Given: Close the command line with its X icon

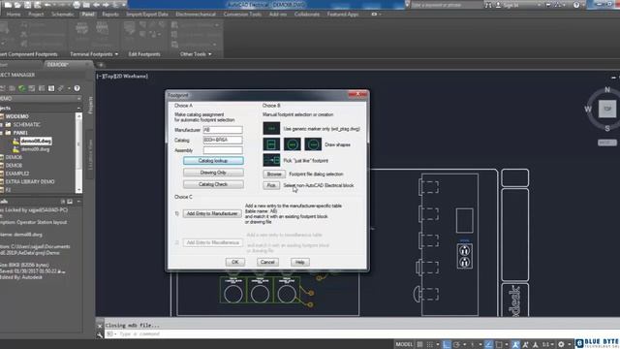Looking at the screenshot, I should 100,326.
